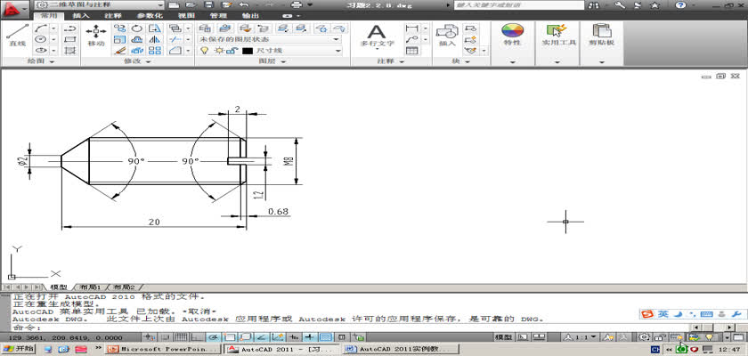Screen dimensions: 748x356
Task: Insert a Table from Annotation panel
Action: (411, 50)
